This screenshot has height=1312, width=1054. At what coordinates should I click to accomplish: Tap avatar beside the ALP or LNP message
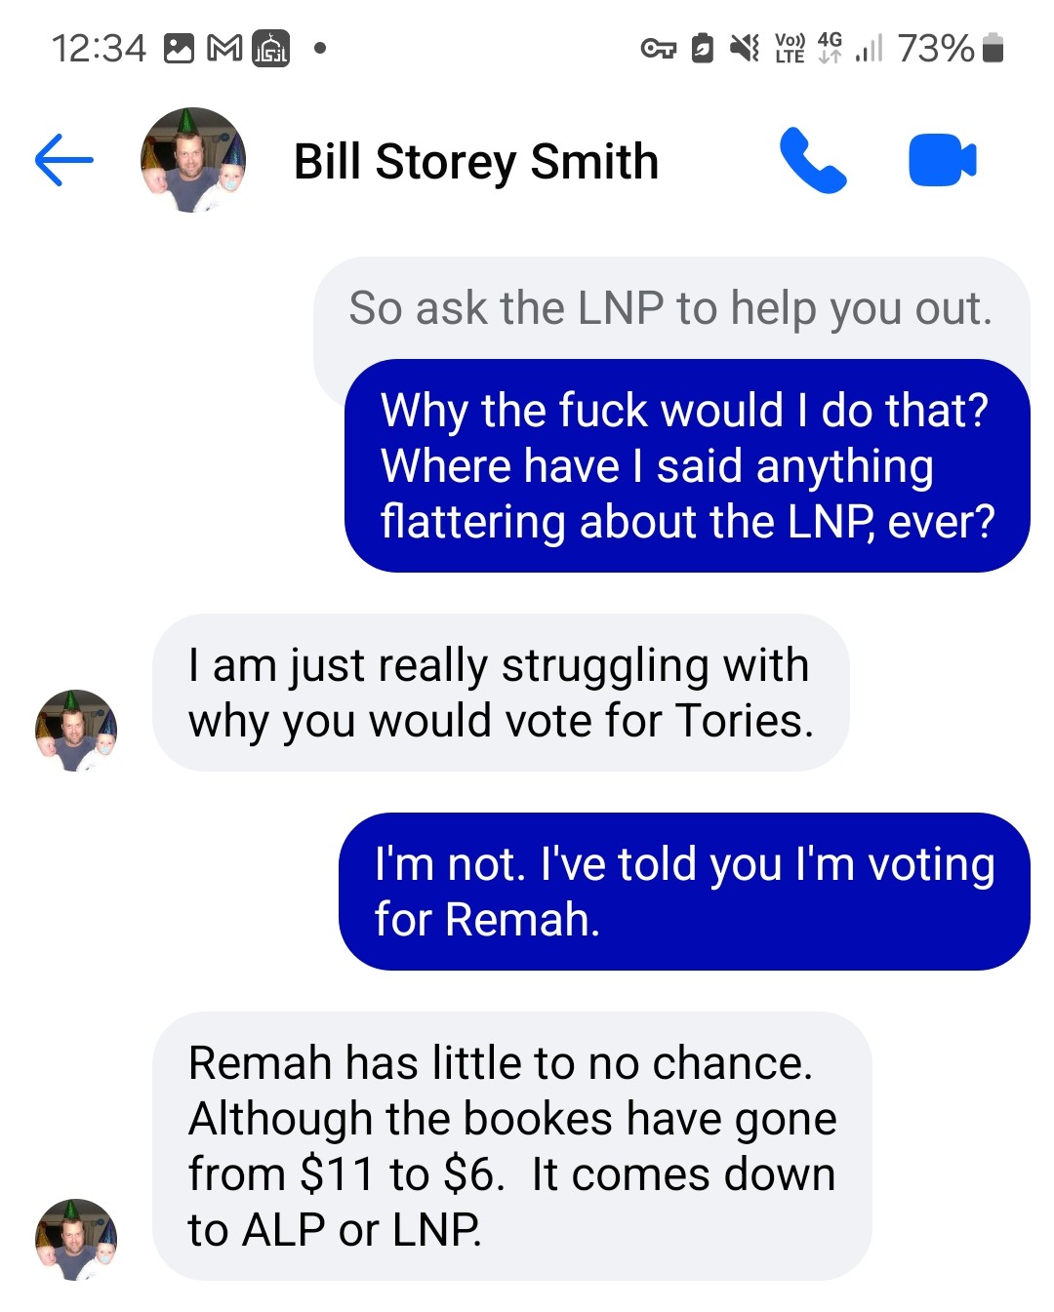(x=76, y=1240)
